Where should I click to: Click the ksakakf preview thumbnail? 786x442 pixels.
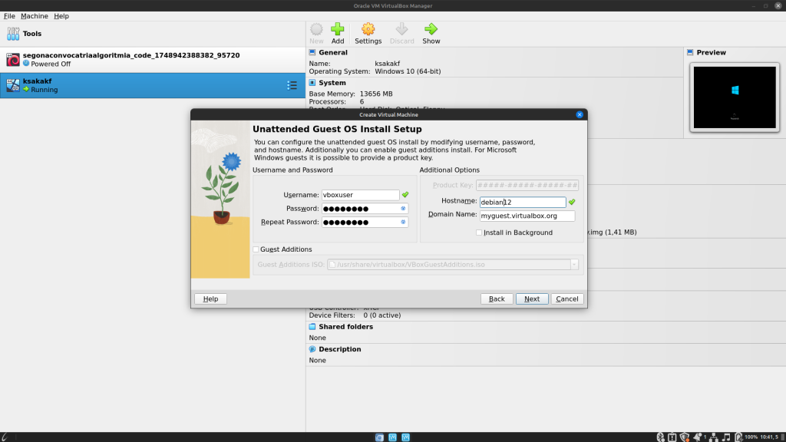tap(735, 97)
